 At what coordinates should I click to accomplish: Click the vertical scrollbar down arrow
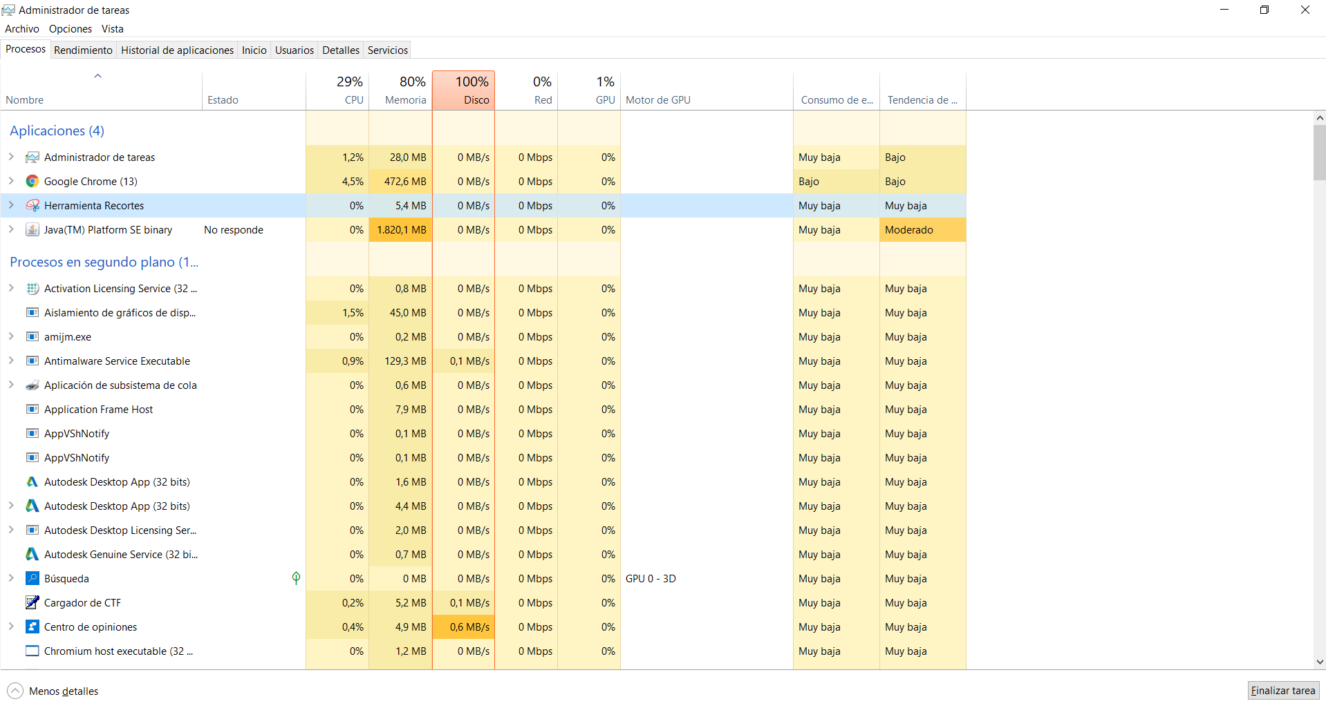[1319, 662]
